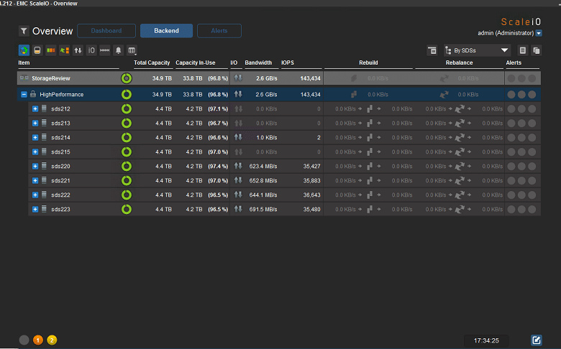Expand the sds214 node
The width and height of the screenshot is (561, 349).
[x=35, y=138]
